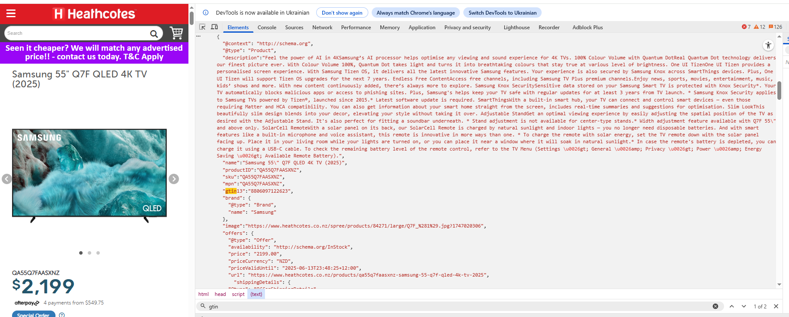Click the Samsung QLED TV product image
This screenshot has width=789, height=317.
pos(89,175)
